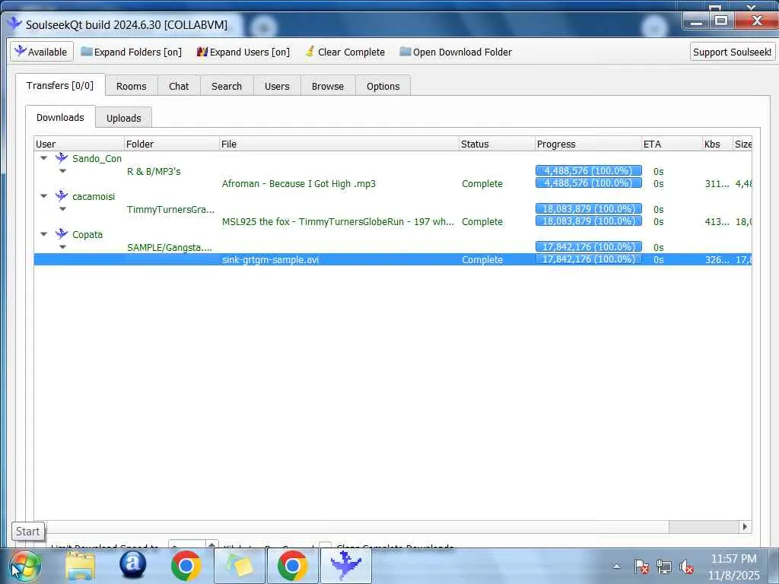The height and width of the screenshot is (584, 779).
Task: Collapse the SAMPLE/Gangsta.... folder node
Action: coord(62,247)
